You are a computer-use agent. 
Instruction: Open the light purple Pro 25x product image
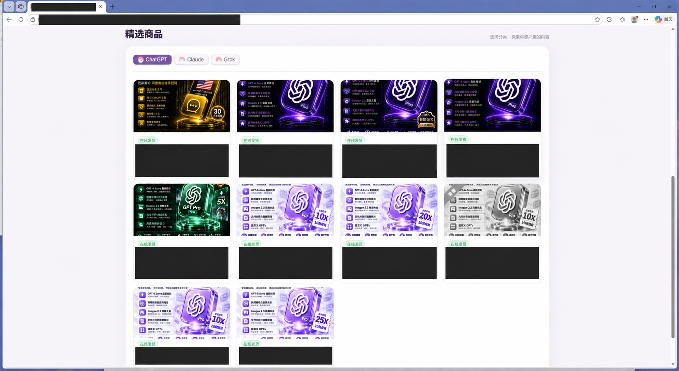(x=285, y=313)
